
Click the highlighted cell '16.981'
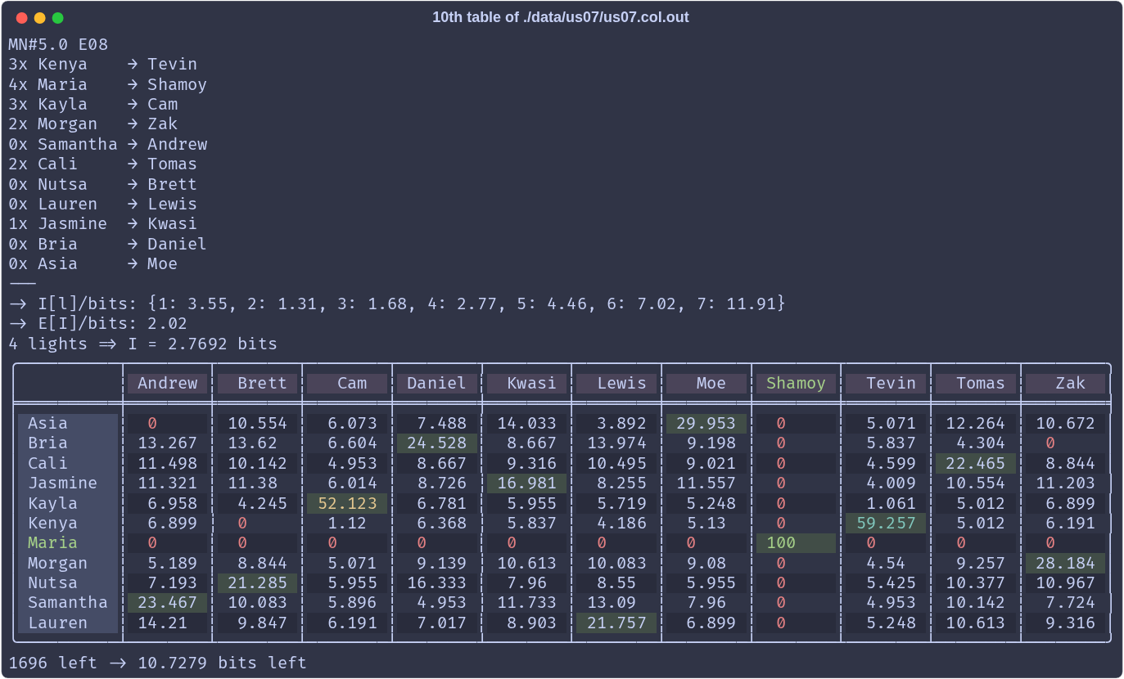point(526,483)
